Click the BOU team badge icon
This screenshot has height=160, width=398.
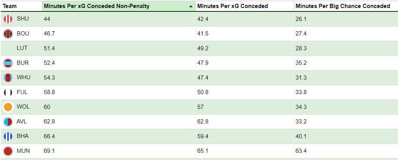coord(8,34)
